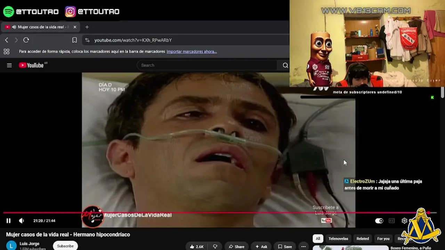The width and height of the screenshot is (445, 250).
Task: Bookmark this page with the bookmark icon
Action: 74,40
